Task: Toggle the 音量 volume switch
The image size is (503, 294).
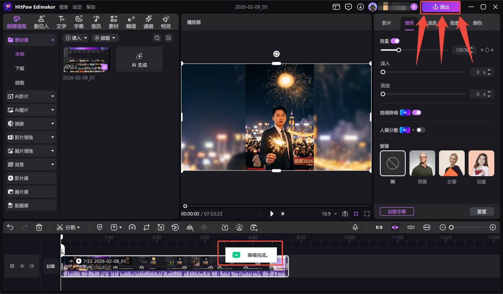Action: (x=395, y=41)
